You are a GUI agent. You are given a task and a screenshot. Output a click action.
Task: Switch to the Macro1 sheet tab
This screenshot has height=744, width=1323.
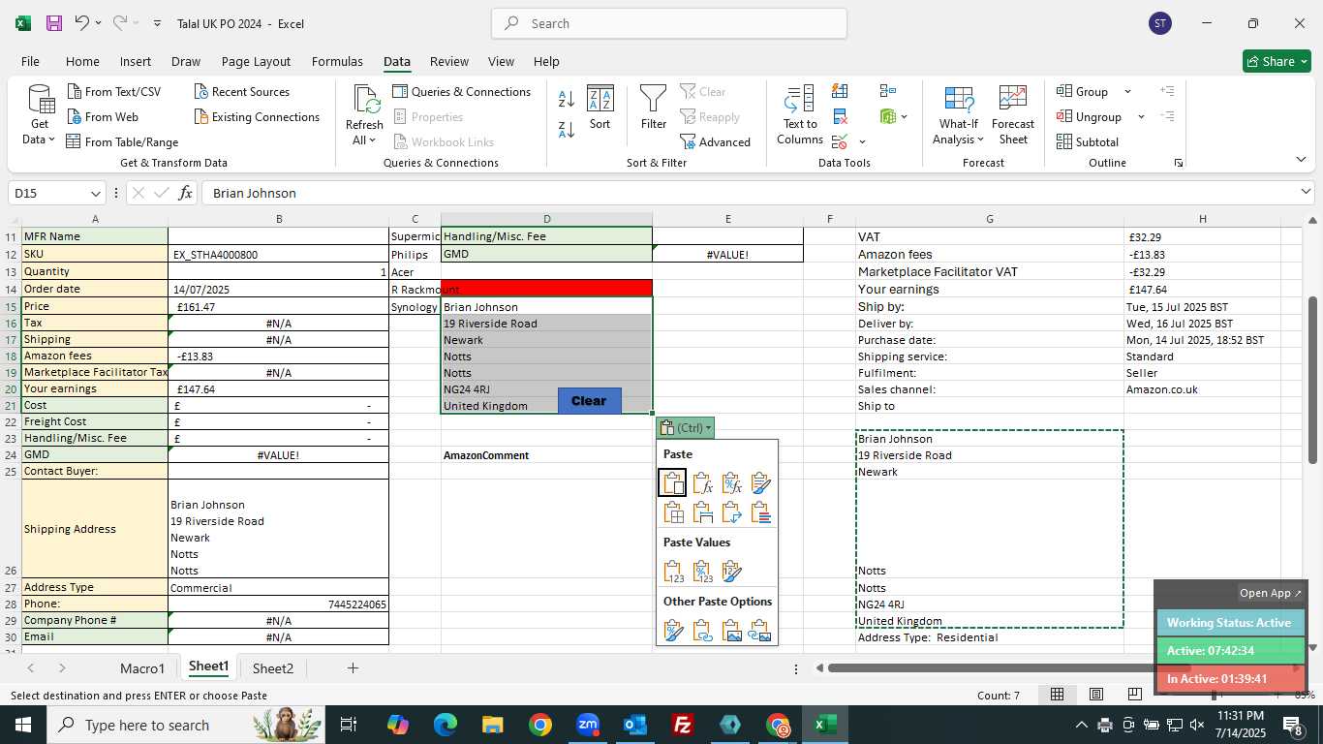pos(142,668)
